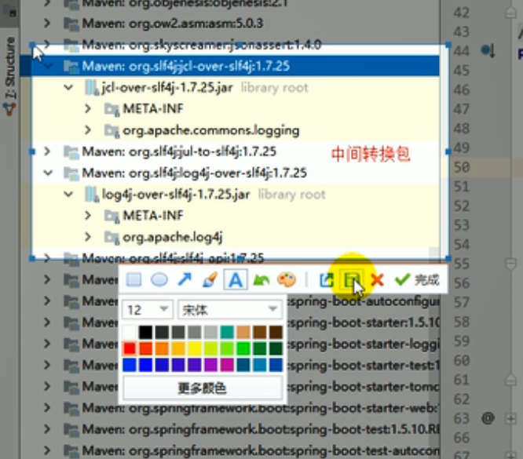This screenshot has width=523, height=459.
Task: Select Maven: org.slf4j:log4j-over-slf4j:1.7.25 row
Action: [x=185, y=173]
